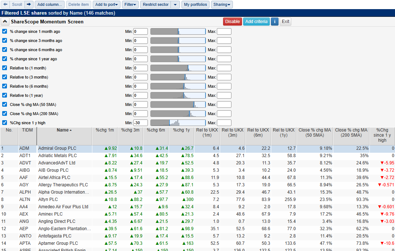The image size is (395, 251).
Task: Toggle Relative to (1 year) checkbox
Action: click(4, 95)
